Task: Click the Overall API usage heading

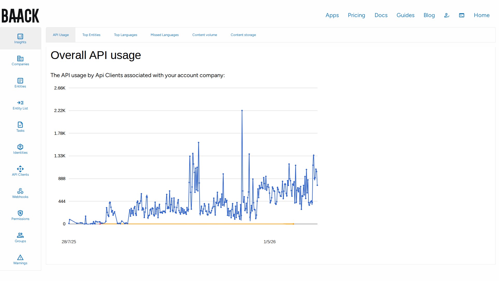Action: point(96,55)
